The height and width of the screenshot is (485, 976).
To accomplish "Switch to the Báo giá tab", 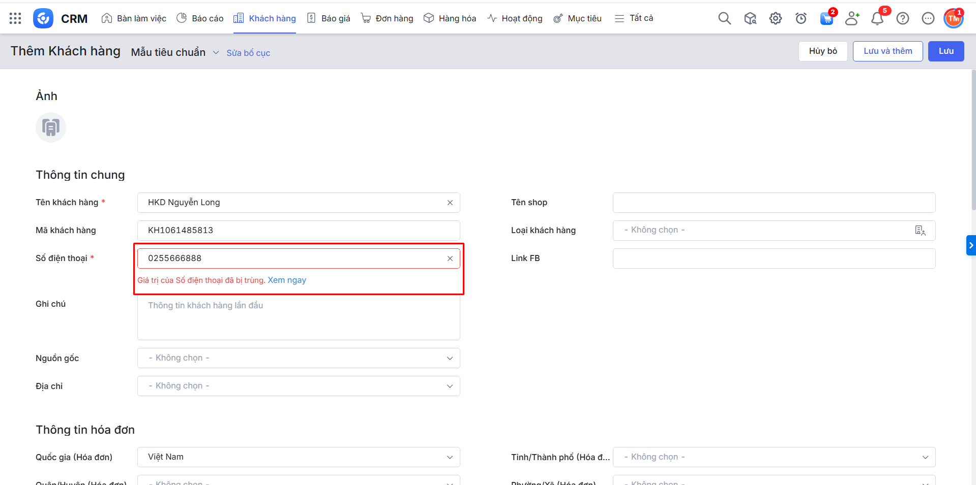I will [329, 18].
